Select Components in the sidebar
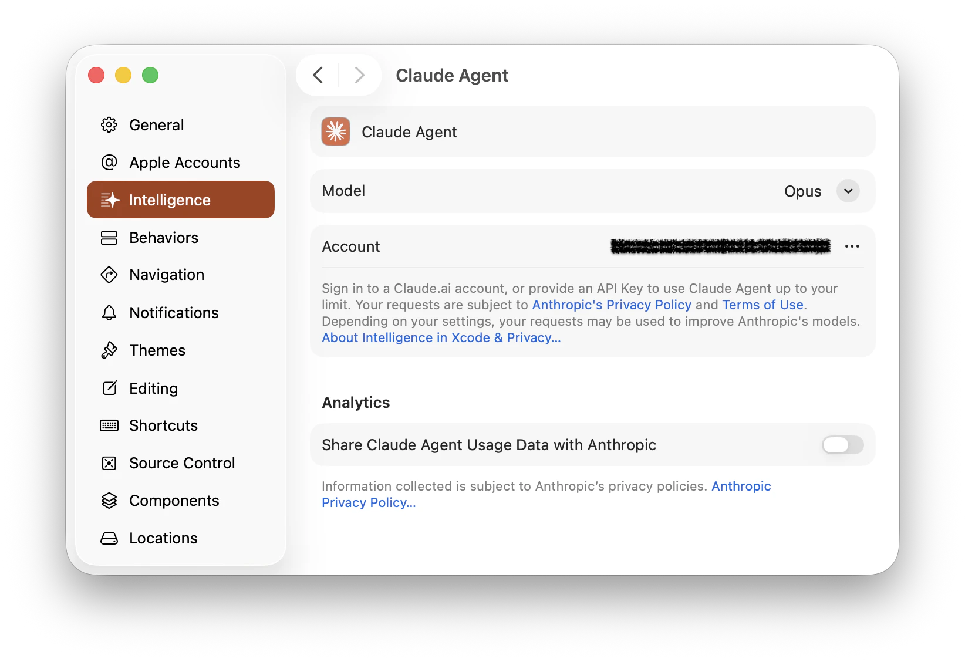The width and height of the screenshot is (965, 662). tap(181, 501)
